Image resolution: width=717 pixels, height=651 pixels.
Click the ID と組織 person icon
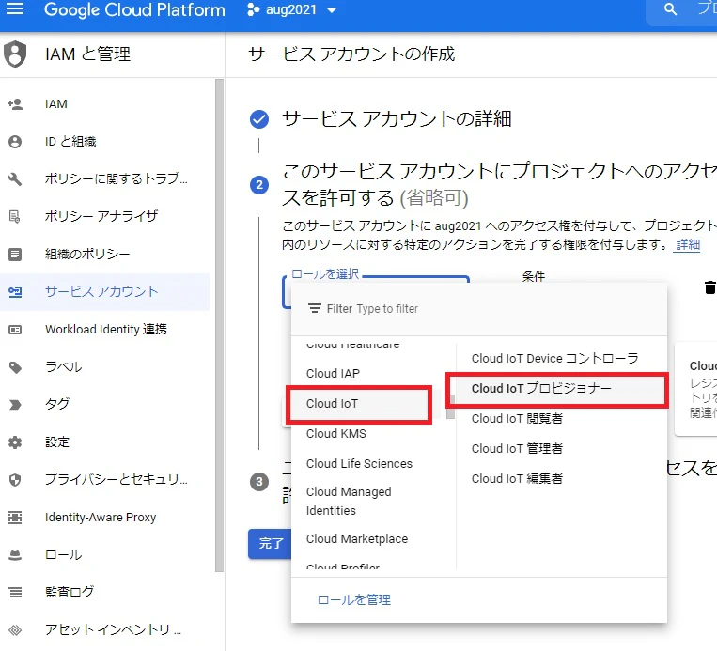pos(15,142)
